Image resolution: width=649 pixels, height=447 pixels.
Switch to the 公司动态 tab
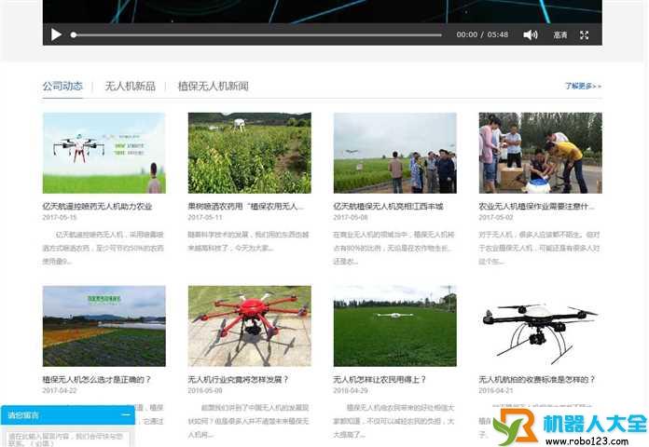pyautogui.click(x=62, y=86)
